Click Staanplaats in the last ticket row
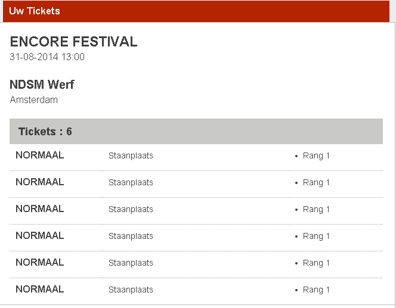The height and width of the screenshot is (308, 396). pos(131,290)
